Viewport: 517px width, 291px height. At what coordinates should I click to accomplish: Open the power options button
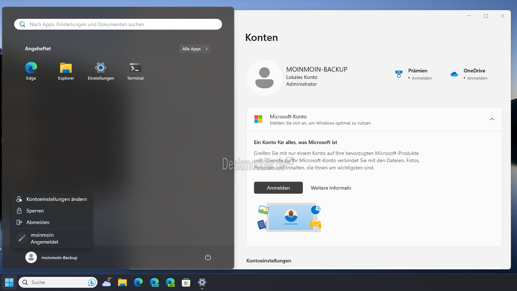tap(208, 257)
